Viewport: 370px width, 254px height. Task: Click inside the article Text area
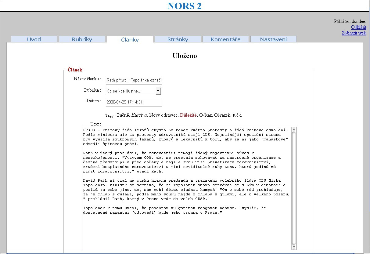(187, 188)
